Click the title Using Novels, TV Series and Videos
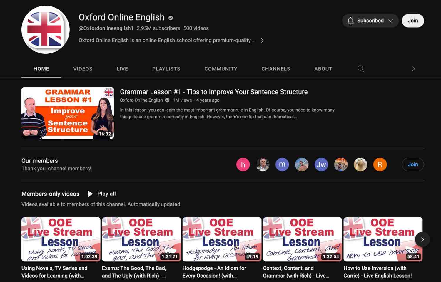This screenshot has height=282, width=441. pos(54,272)
